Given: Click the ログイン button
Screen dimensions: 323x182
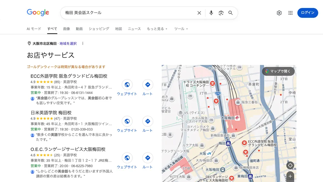Looking at the screenshot, I should [x=307, y=13].
